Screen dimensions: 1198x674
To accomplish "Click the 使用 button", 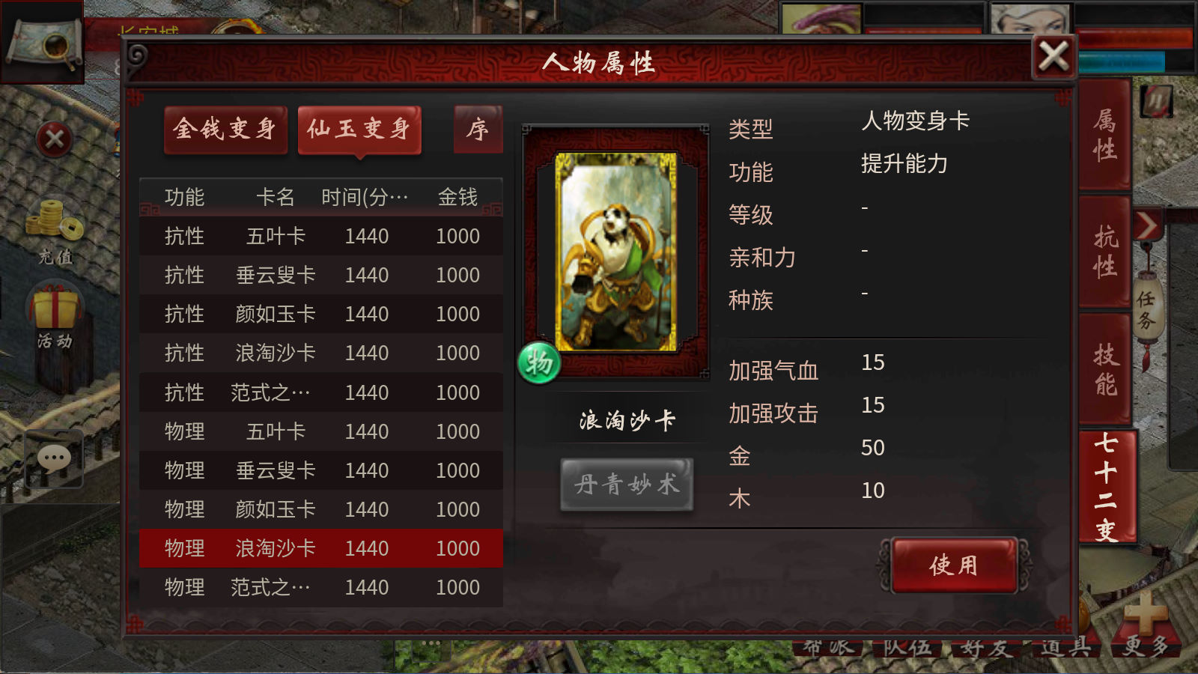I will coord(955,565).
